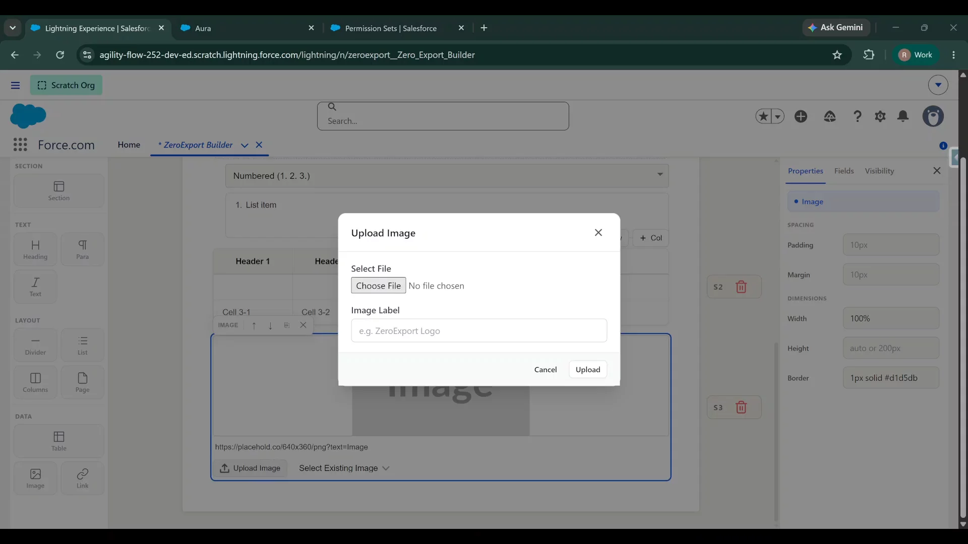The width and height of the screenshot is (968, 544).
Task: Remove the image block
Action: pos(303,325)
